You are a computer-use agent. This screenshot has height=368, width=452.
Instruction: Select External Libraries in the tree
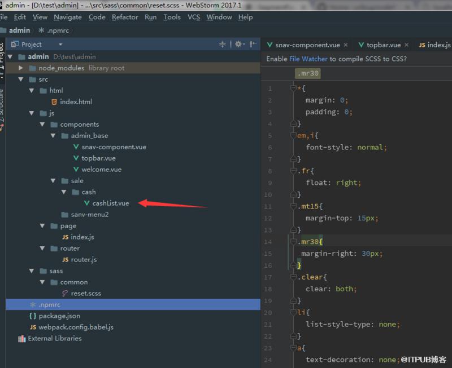click(55, 338)
